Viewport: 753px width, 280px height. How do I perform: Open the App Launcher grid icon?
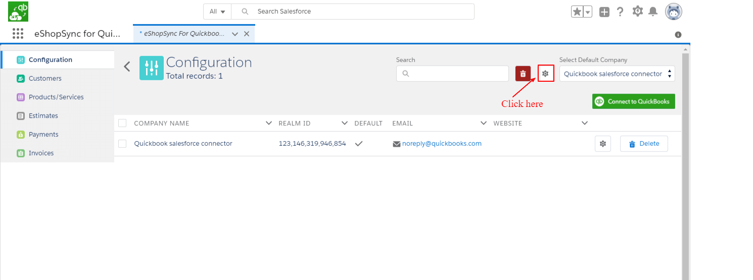18,34
